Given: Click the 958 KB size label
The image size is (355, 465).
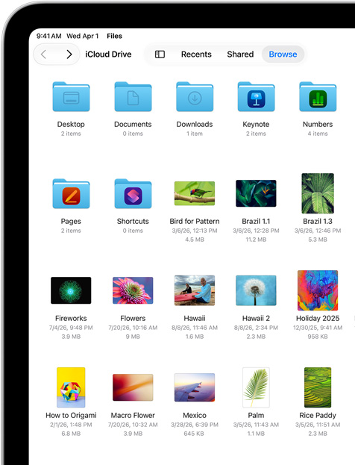Looking at the screenshot, I should pyautogui.click(x=318, y=337).
